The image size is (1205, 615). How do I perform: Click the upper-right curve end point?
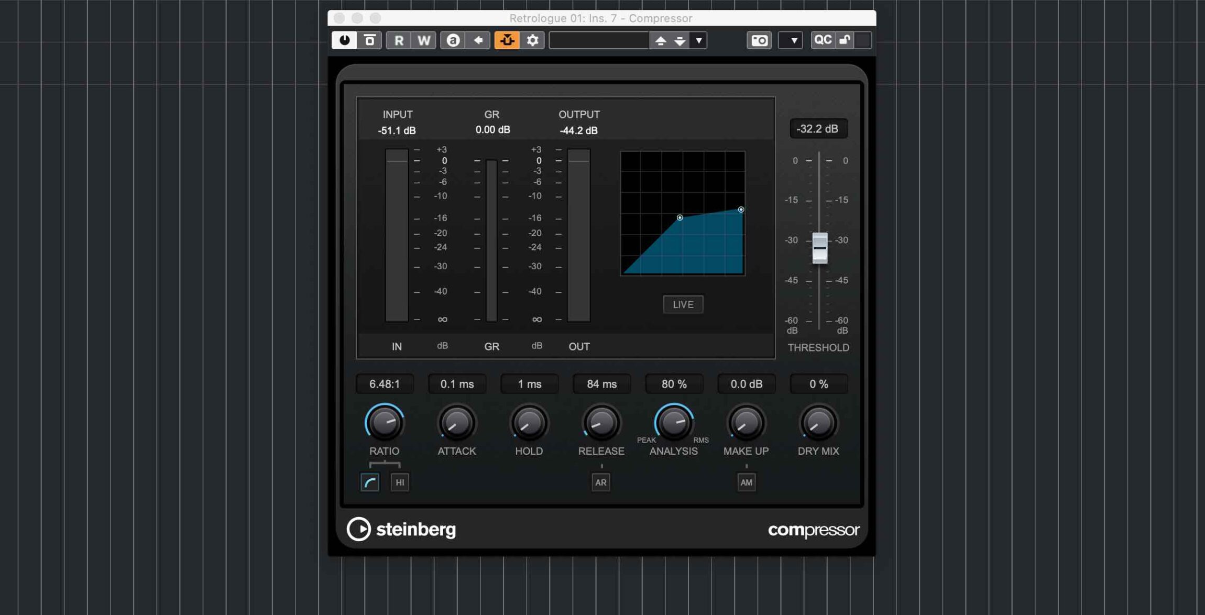pos(741,210)
